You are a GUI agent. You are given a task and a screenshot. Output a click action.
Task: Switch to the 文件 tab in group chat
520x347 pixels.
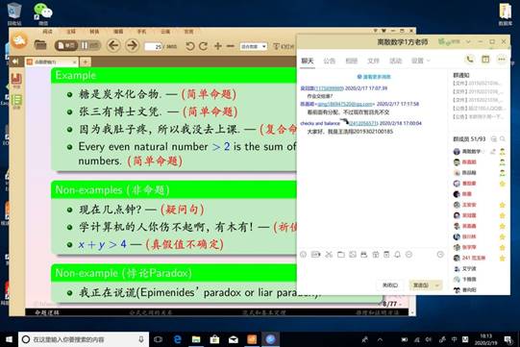coord(373,61)
